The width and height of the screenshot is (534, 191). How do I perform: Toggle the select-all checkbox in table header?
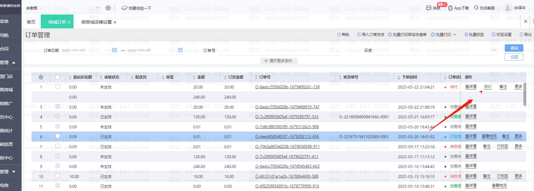coord(58,77)
